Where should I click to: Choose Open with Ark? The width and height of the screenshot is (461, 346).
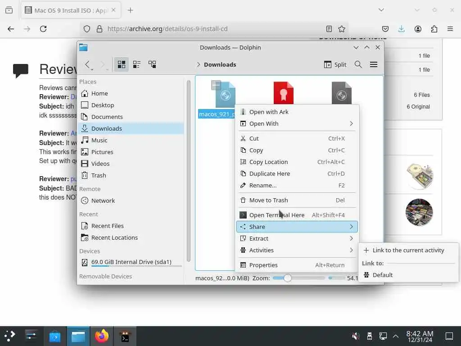(297, 112)
